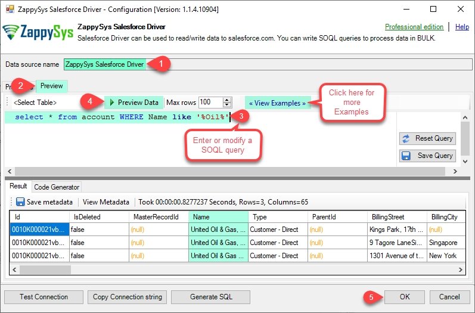
Task: Decrease Max rows with down arrow
Action: [227, 105]
